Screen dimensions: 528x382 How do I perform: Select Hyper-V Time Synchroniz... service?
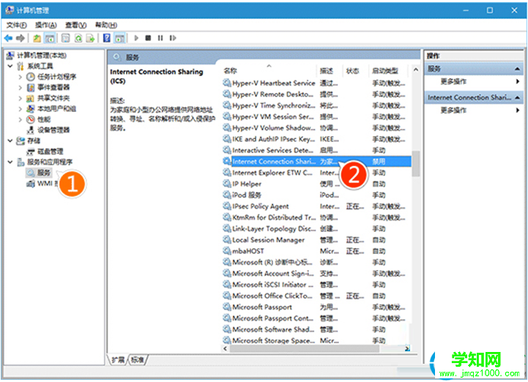click(x=316, y=105)
